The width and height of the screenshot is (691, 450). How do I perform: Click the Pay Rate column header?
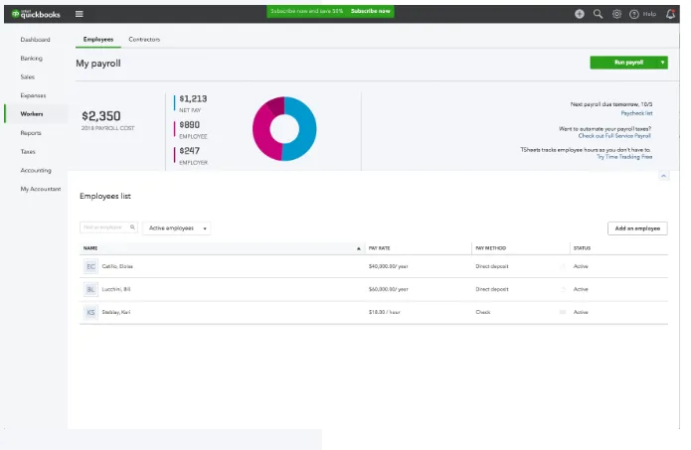coord(380,248)
